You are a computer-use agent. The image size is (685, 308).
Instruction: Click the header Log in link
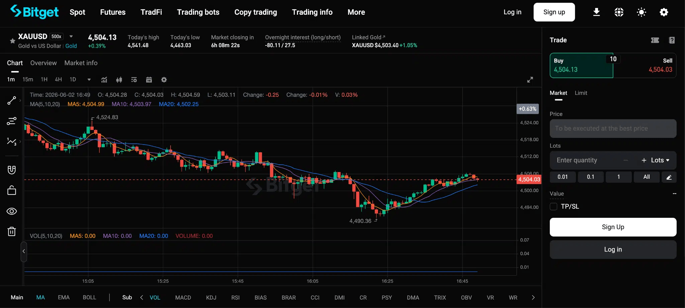(x=512, y=12)
